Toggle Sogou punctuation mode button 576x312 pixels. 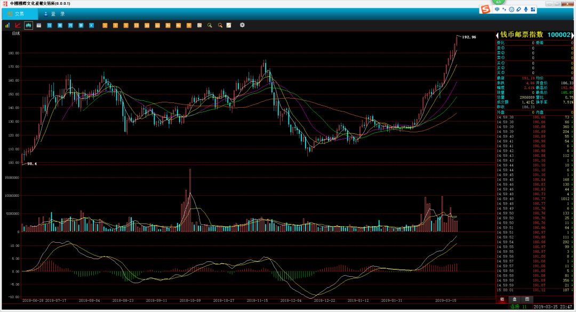click(x=505, y=10)
